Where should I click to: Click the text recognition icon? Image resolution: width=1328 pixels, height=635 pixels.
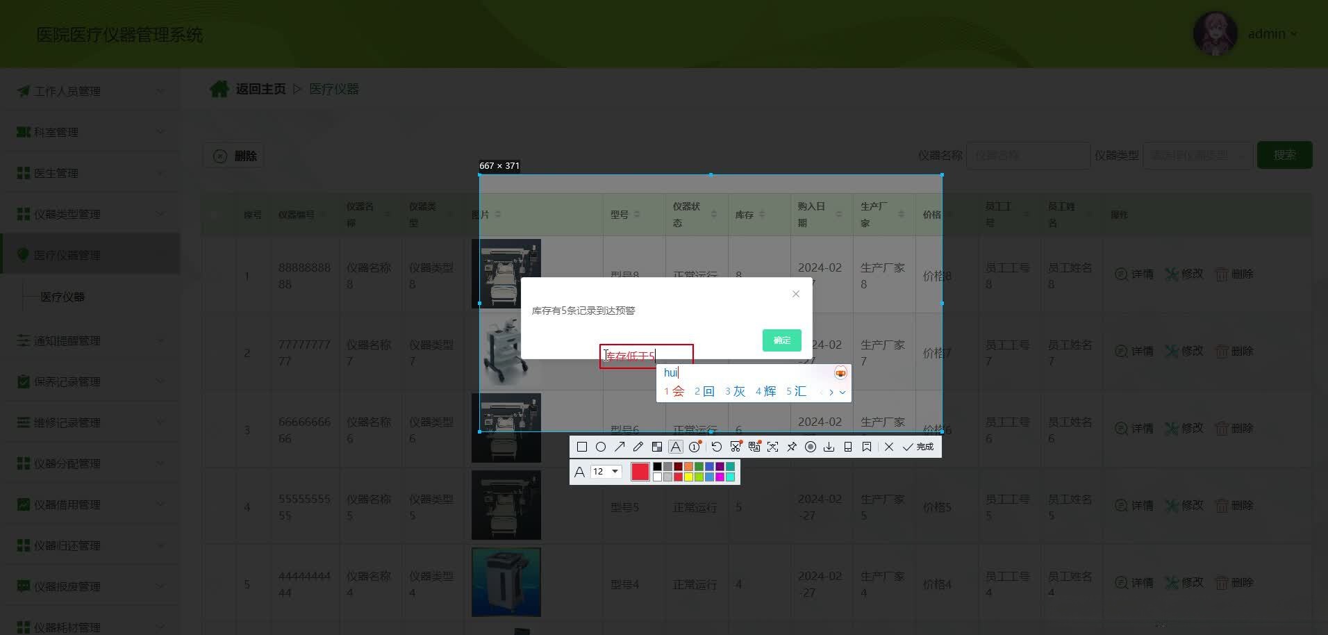(x=773, y=447)
